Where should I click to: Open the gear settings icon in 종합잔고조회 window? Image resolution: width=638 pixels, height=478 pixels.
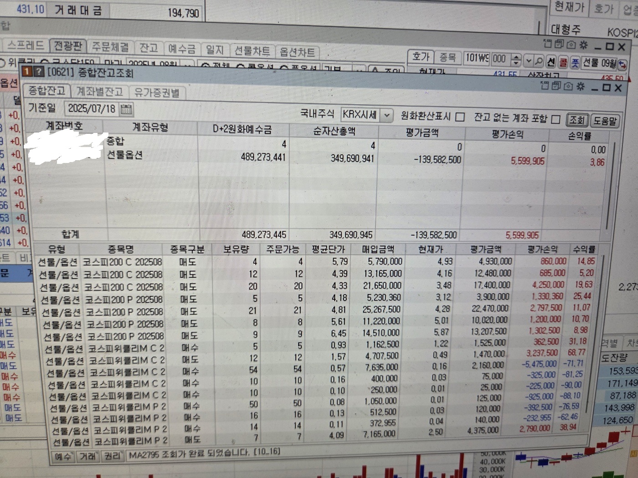580,86
